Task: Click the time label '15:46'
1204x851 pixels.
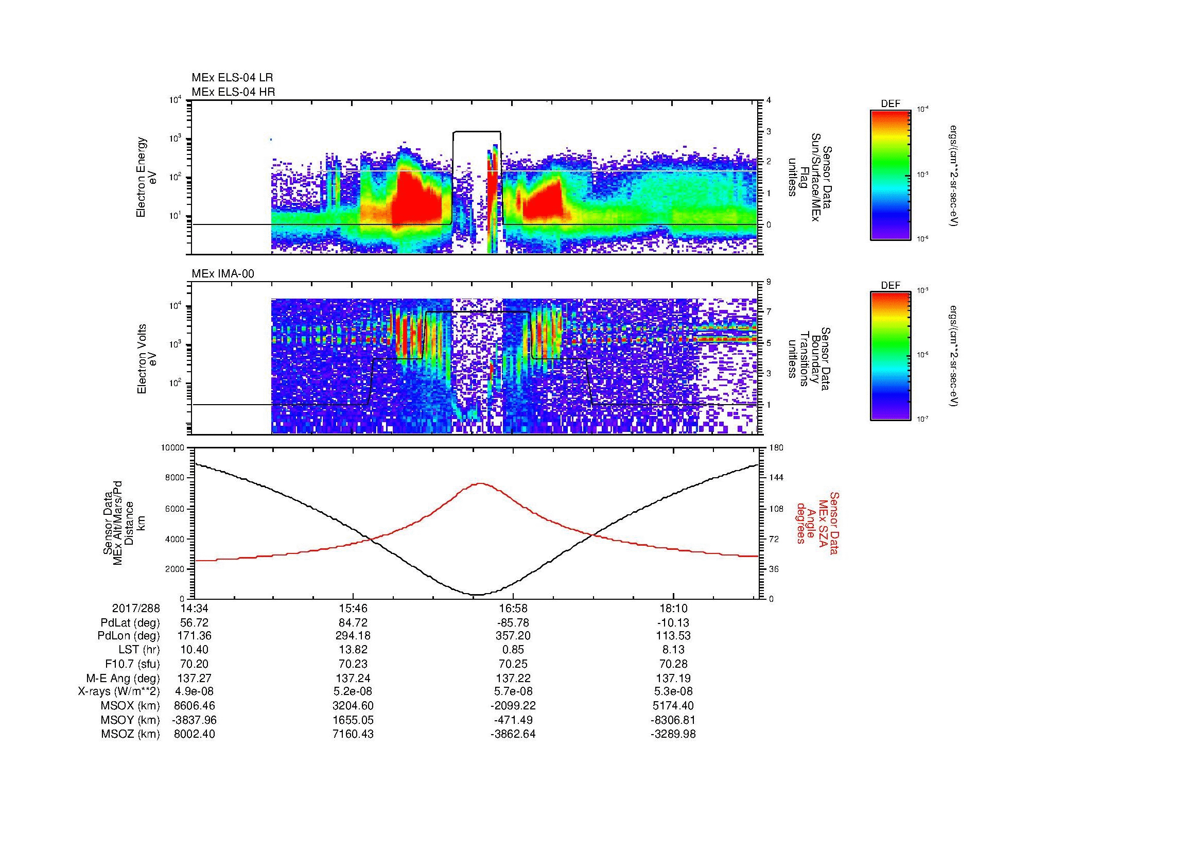Action: point(354,608)
